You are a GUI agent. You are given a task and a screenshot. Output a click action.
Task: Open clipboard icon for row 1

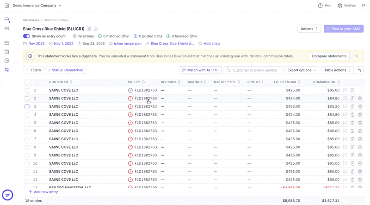coord(352,90)
